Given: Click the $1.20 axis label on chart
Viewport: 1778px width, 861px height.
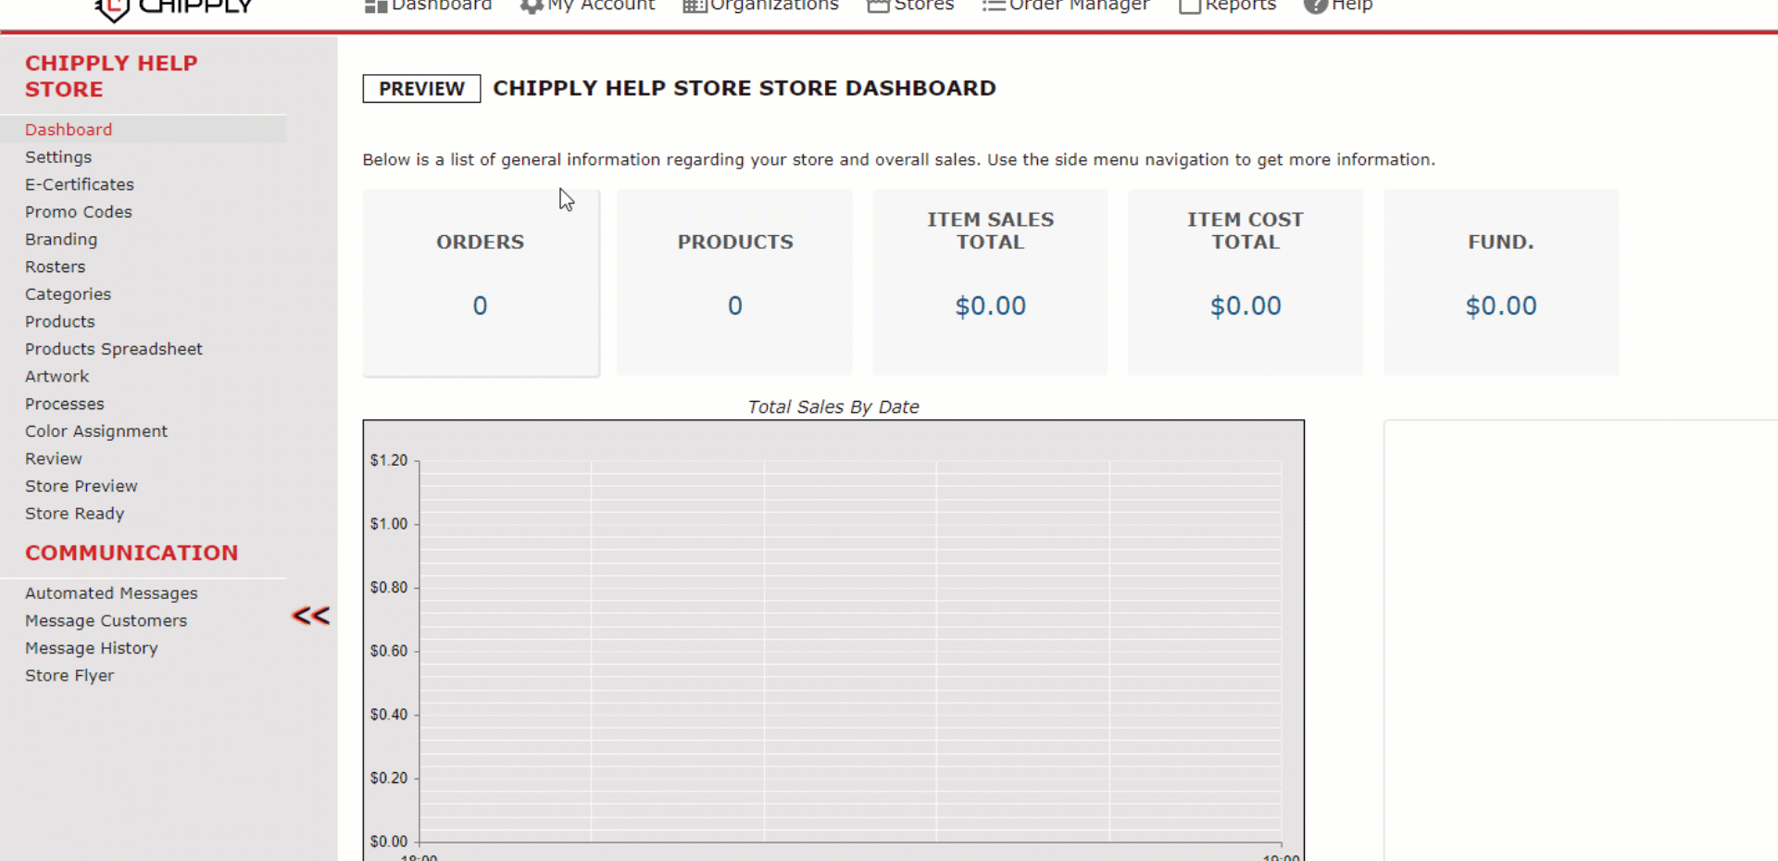Looking at the screenshot, I should tap(389, 460).
